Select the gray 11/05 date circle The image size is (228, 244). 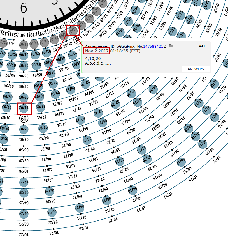[x=44, y=42]
